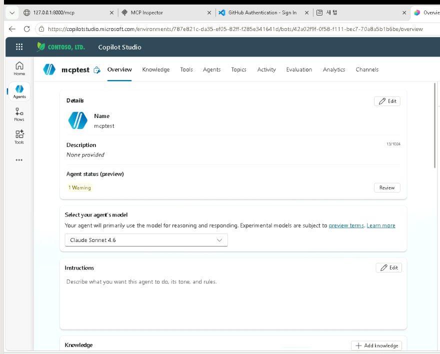Click the site lock icon in address bar
This screenshot has width=440, height=354.
tap(41, 29)
